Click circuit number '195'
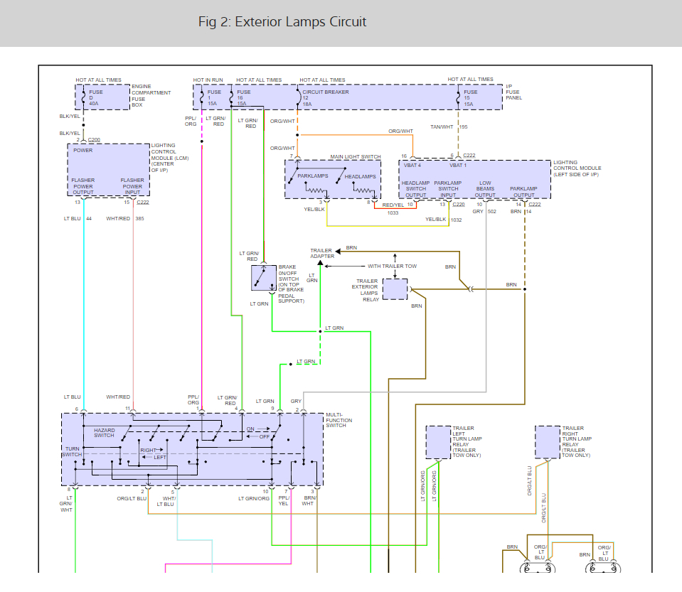Image resolution: width=682 pixels, height=592 pixels. 463,127
